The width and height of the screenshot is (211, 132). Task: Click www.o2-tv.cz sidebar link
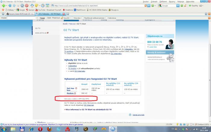41,33
